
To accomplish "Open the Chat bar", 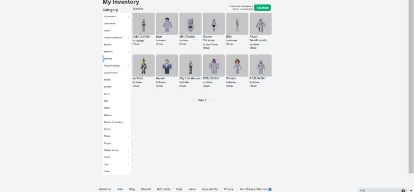I will (x=383, y=190).
